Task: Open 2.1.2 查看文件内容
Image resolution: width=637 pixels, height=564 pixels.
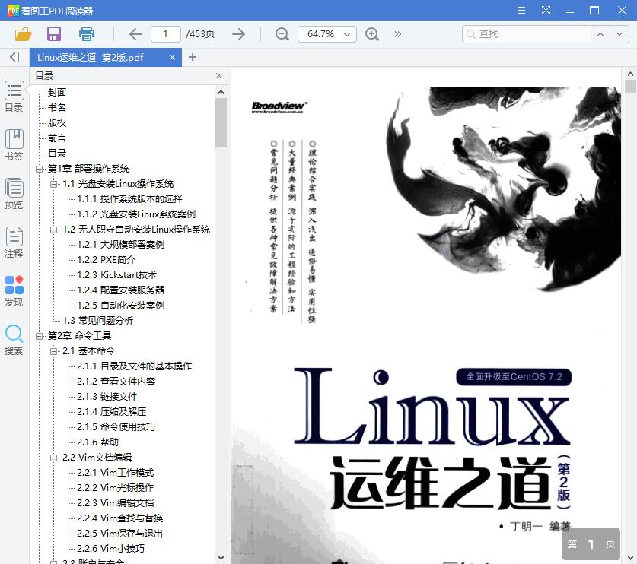Action: 116,382
